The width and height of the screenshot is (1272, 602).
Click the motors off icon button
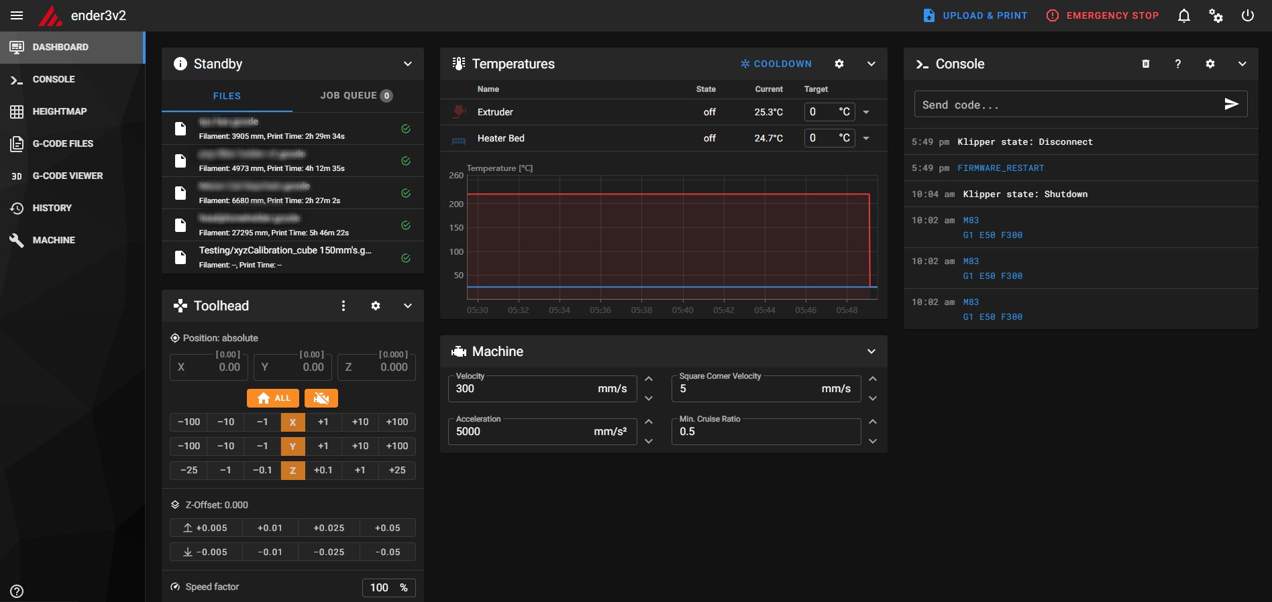pos(321,398)
